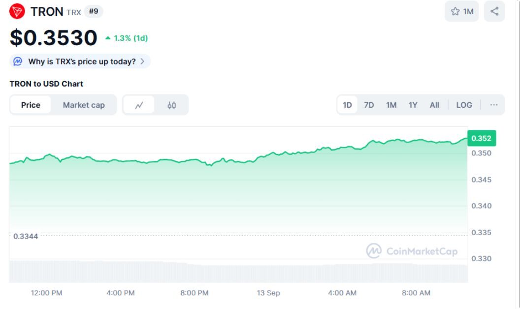Click the CoinMarketCap watermark logo

pyautogui.click(x=374, y=251)
